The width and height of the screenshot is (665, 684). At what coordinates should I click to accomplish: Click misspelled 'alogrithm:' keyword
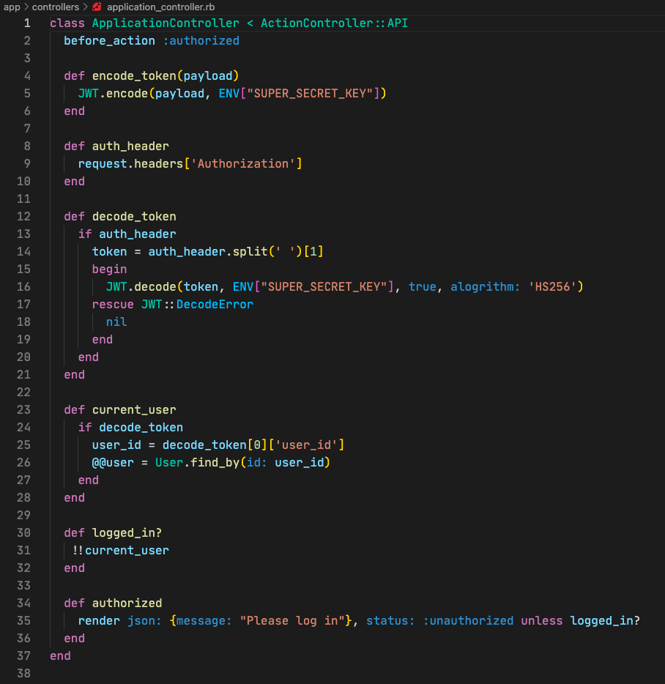486,286
